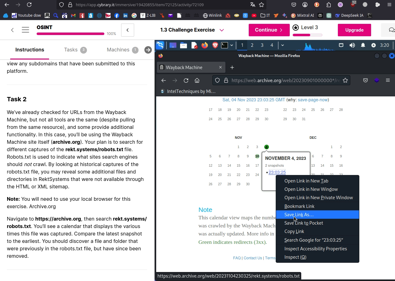Switch to the Machines tab
This screenshot has width=395, height=281.
pyautogui.click(x=122, y=50)
